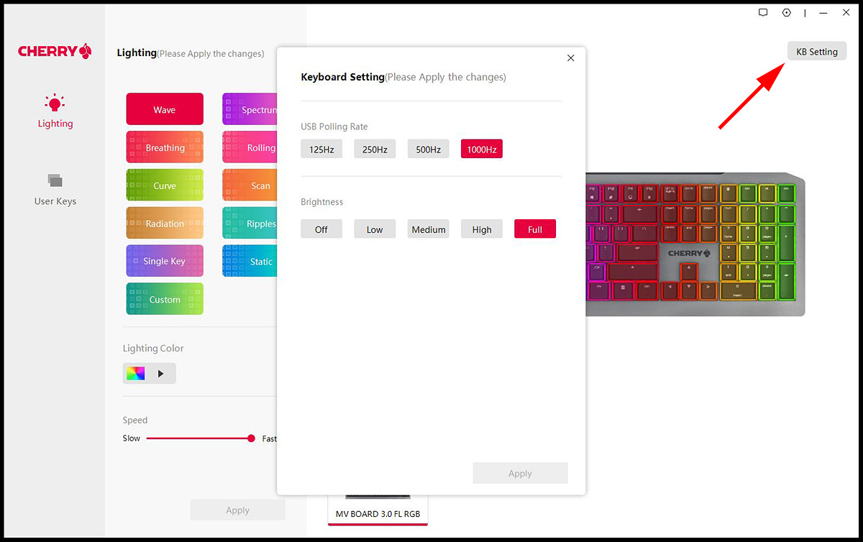Select the Ripples lighting effect
The height and width of the screenshot is (542, 863).
[250, 224]
